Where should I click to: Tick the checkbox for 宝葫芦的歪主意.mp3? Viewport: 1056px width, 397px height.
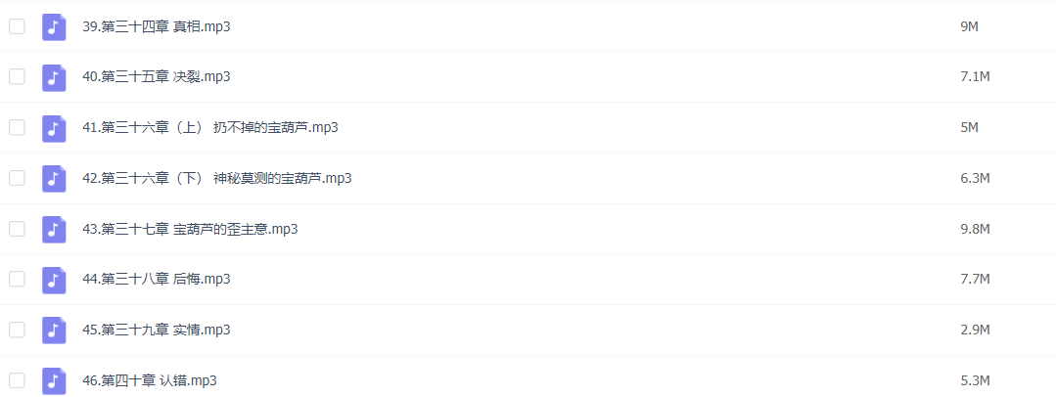[x=17, y=229]
